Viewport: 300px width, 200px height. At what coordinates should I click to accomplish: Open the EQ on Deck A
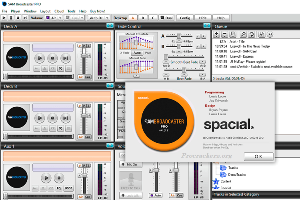coord(60,68)
